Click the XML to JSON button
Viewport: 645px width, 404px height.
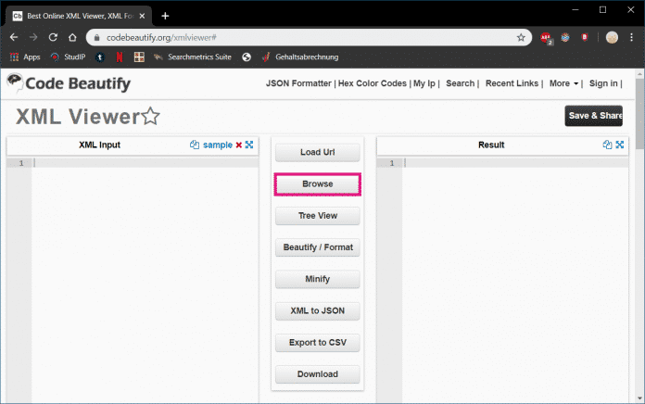pyautogui.click(x=318, y=311)
